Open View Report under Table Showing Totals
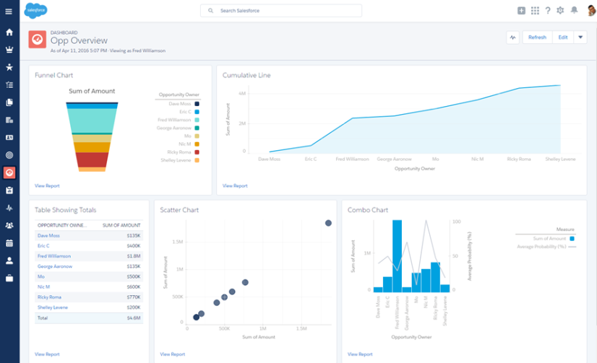Screen dimensions: 597x363 click(x=47, y=354)
